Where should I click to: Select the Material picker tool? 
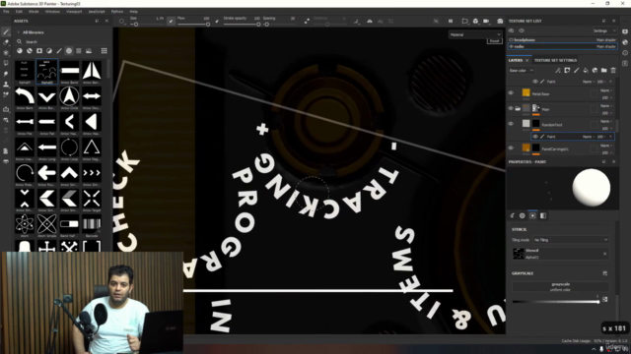6,94
